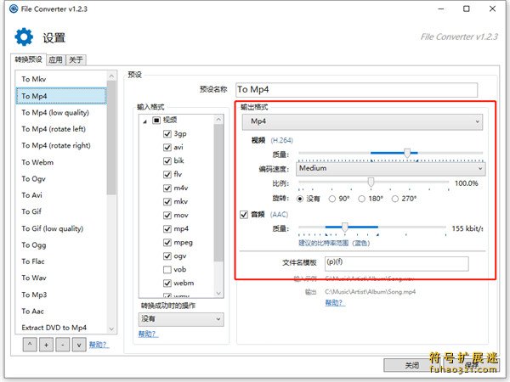Select the To Wav preset
The width and height of the screenshot is (510, 382).
tap(61, 278)
